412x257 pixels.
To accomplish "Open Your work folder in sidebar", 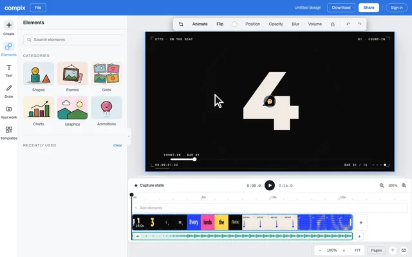I will click(8, 112).
